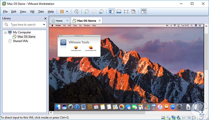Open iBooks from the Dock

click(x=166, y=107)
